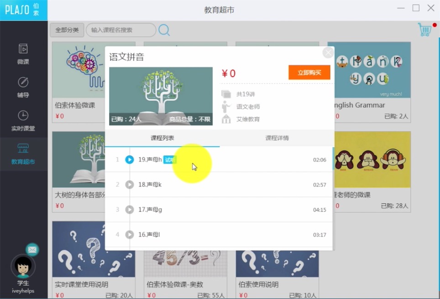Play lesson 17.声母g

tap(130, 210)
